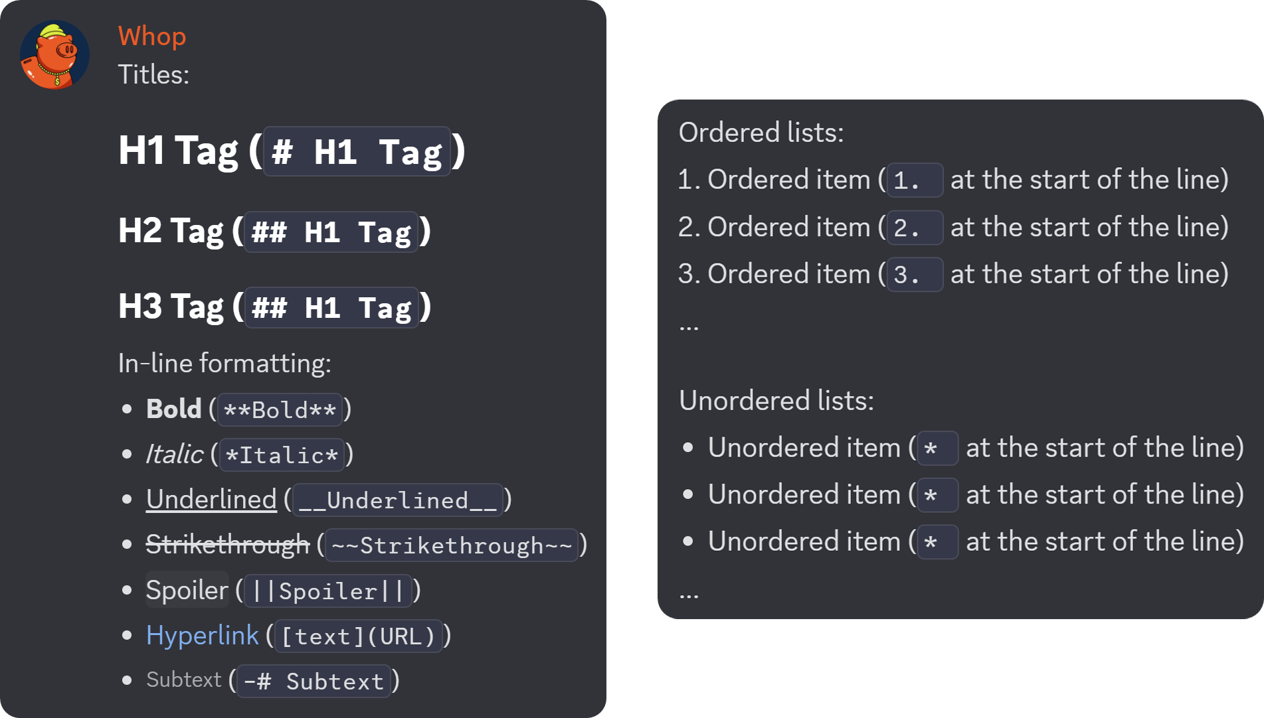Click the "Ordered lists:" heading text
Screen dimensions: 1264x718
(761, 133)
